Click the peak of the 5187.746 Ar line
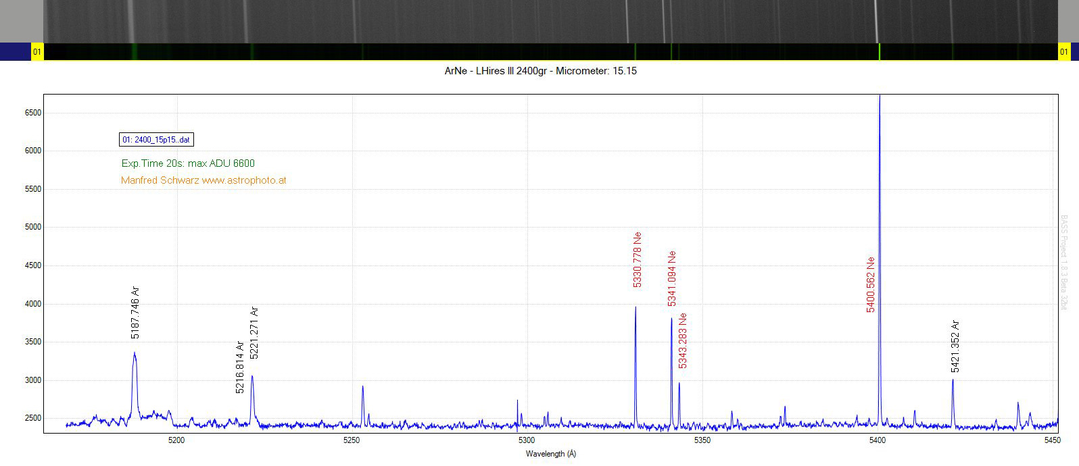 pyautogui.click(x=135, y=353)
